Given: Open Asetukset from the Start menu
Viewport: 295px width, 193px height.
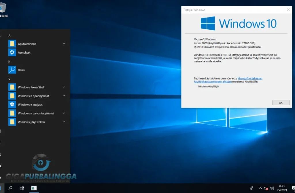Looking at the screenshot, I should pyautogui.click(x=24, y=52).
